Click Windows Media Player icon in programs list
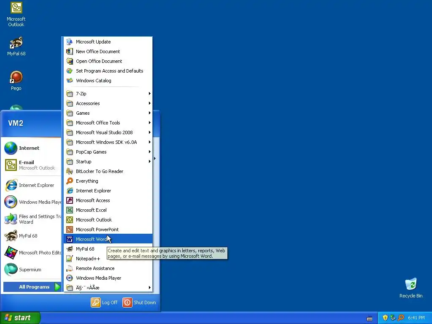This screenshot has width=432, height=324. coord(70,278)
